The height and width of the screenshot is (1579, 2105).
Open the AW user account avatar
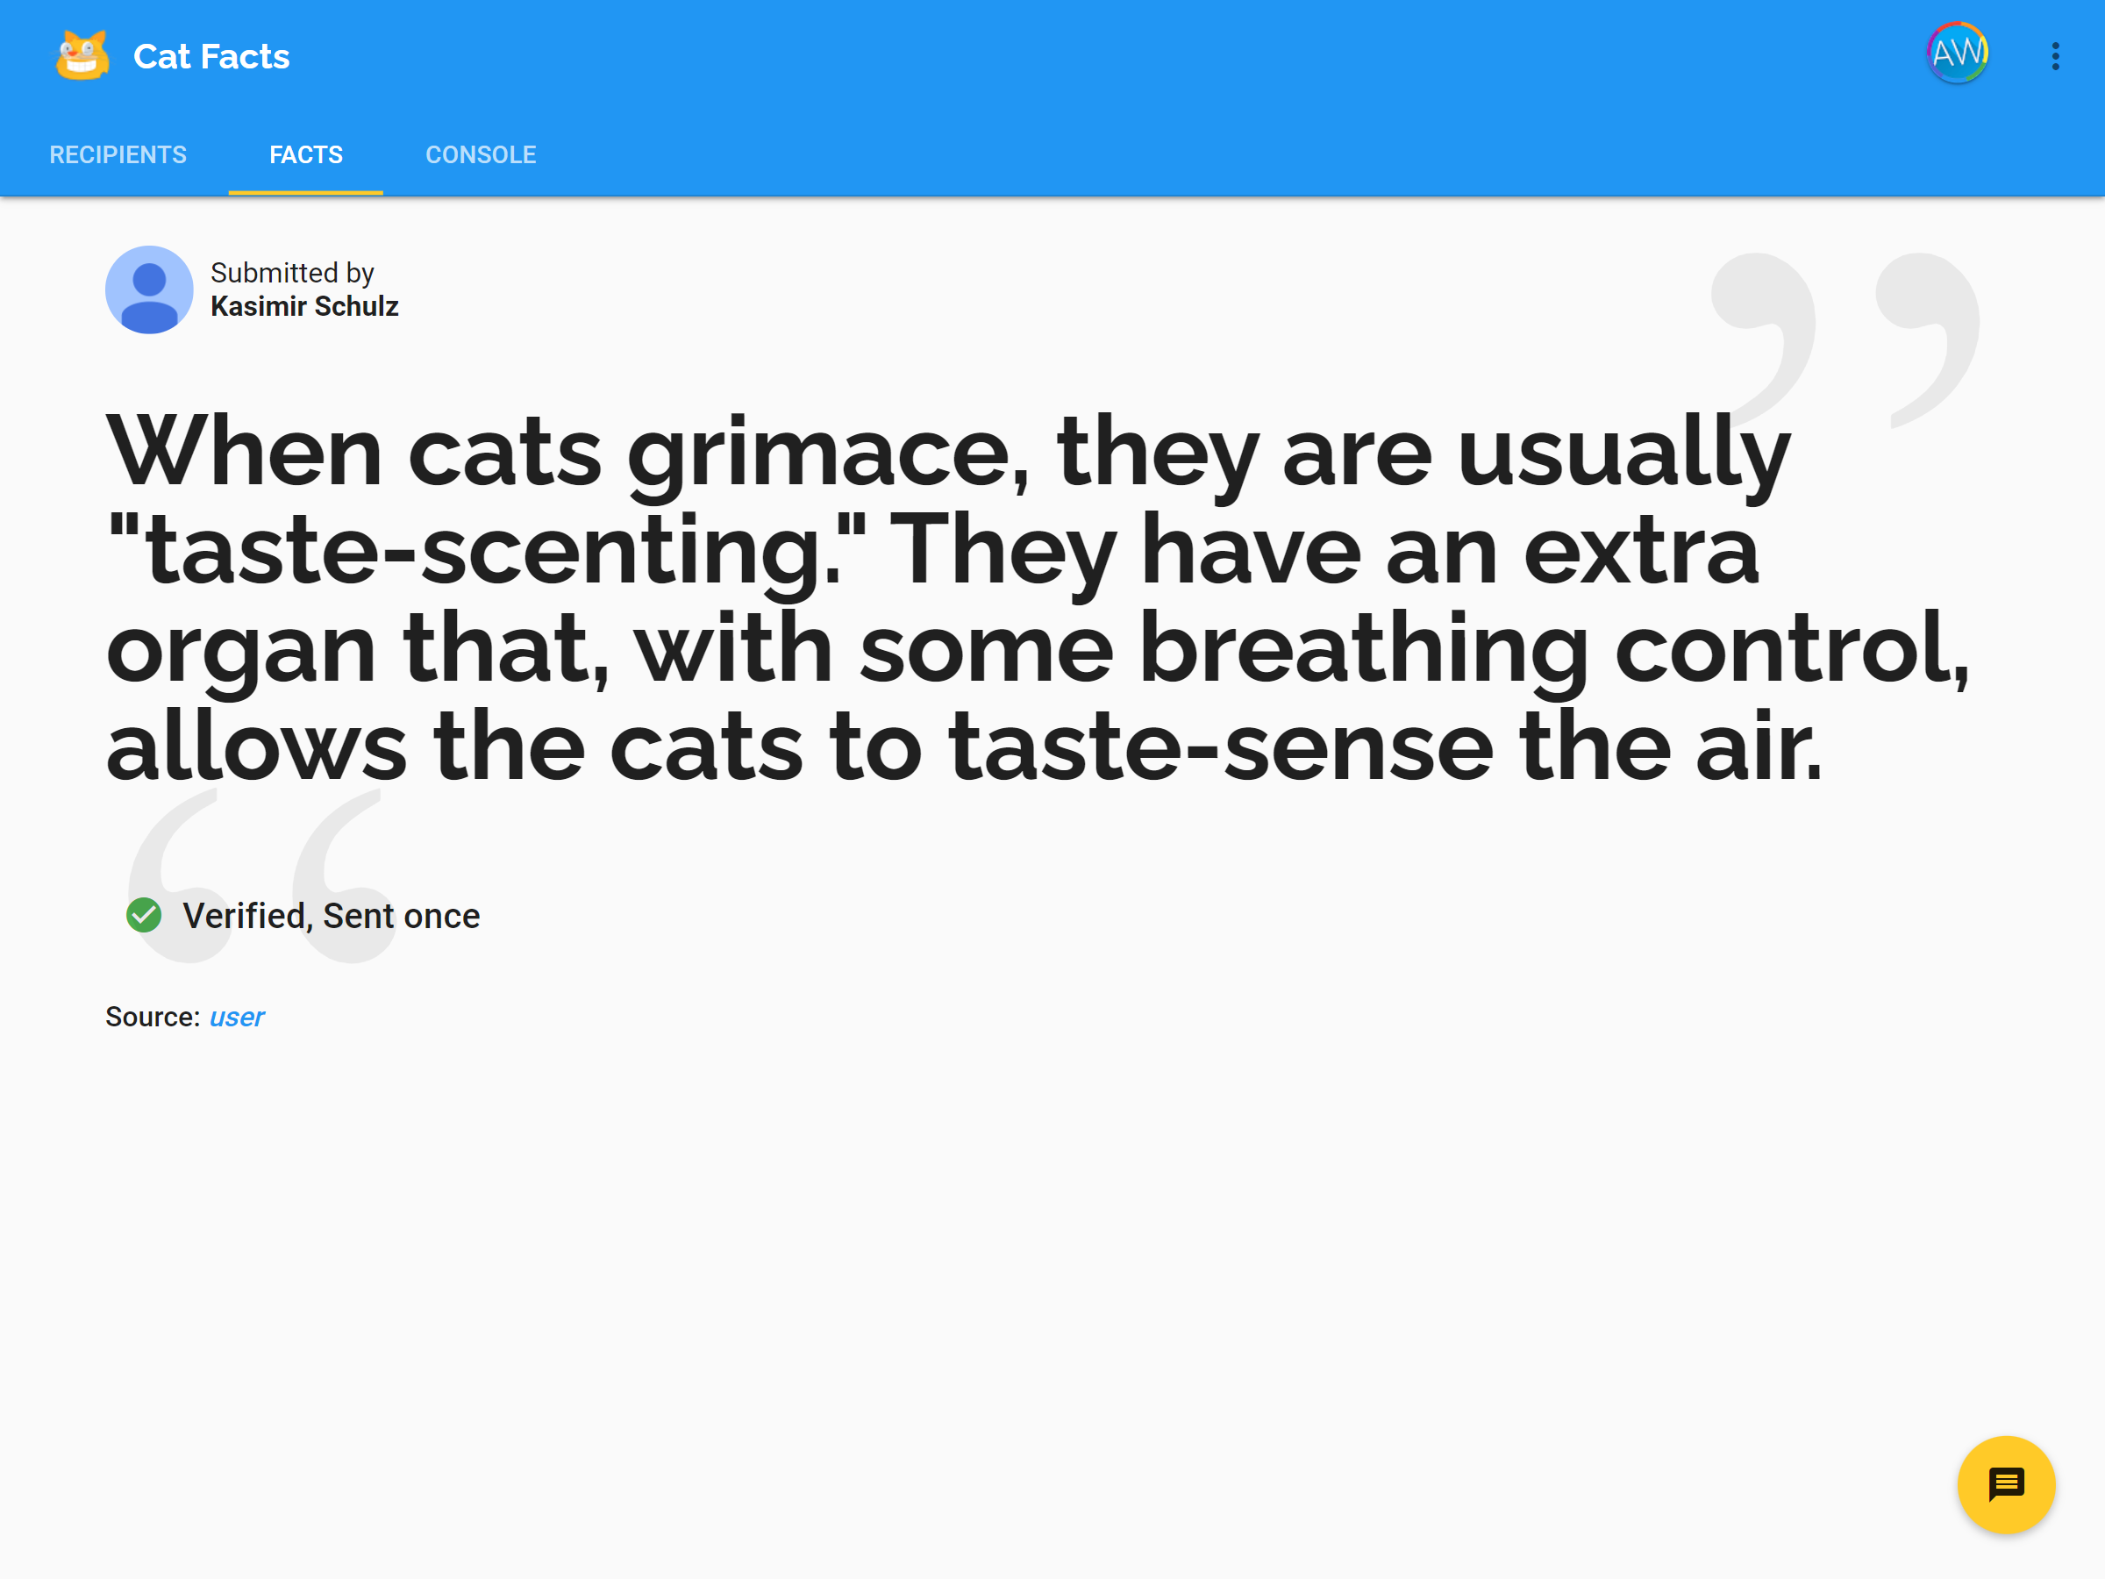coord(1957,54)
